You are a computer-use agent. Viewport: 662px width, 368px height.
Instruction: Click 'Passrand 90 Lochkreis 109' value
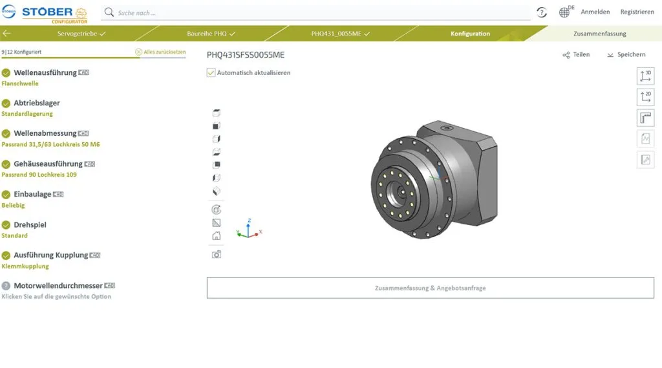coord(39,175)
